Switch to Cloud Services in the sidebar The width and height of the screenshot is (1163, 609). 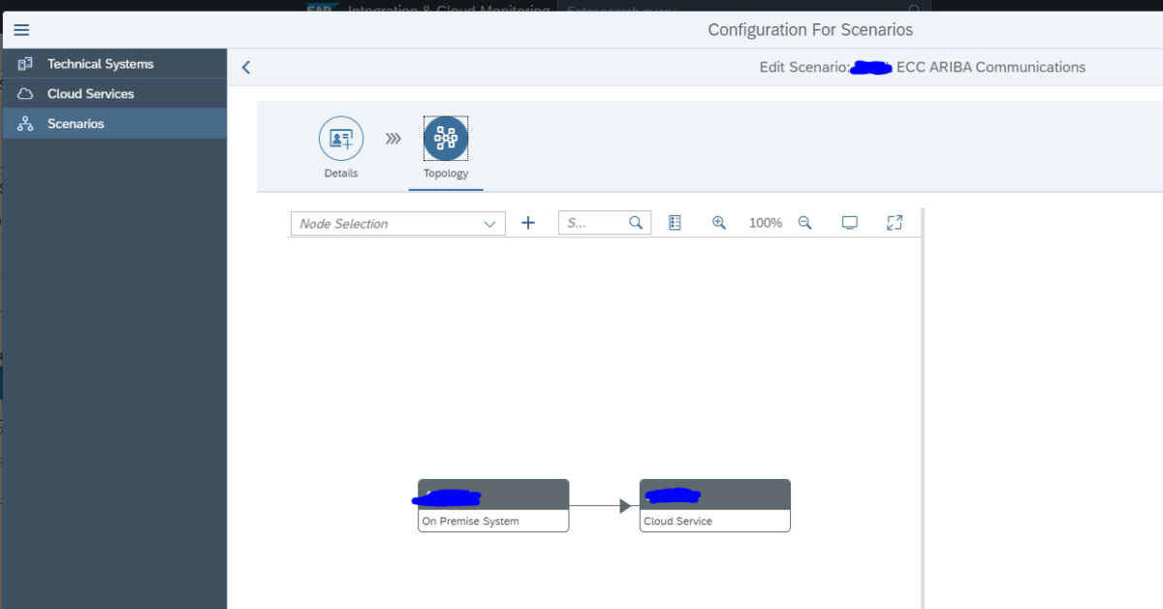[90, 93]
